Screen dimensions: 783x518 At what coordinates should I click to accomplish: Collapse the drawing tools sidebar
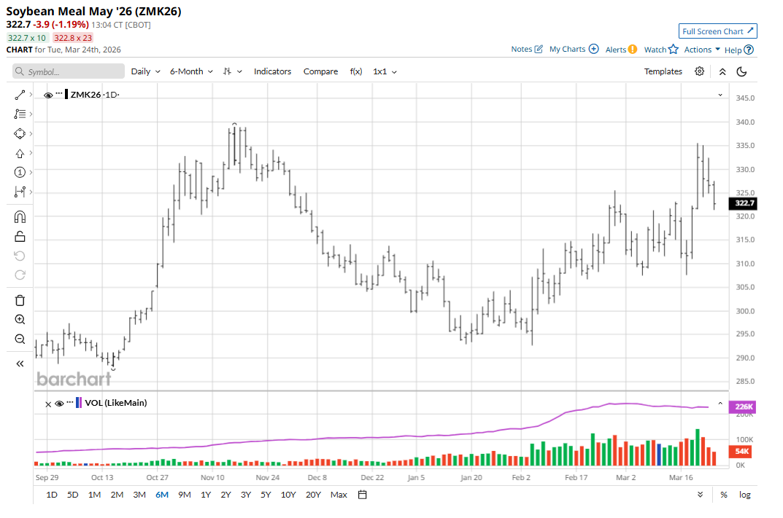20,364
